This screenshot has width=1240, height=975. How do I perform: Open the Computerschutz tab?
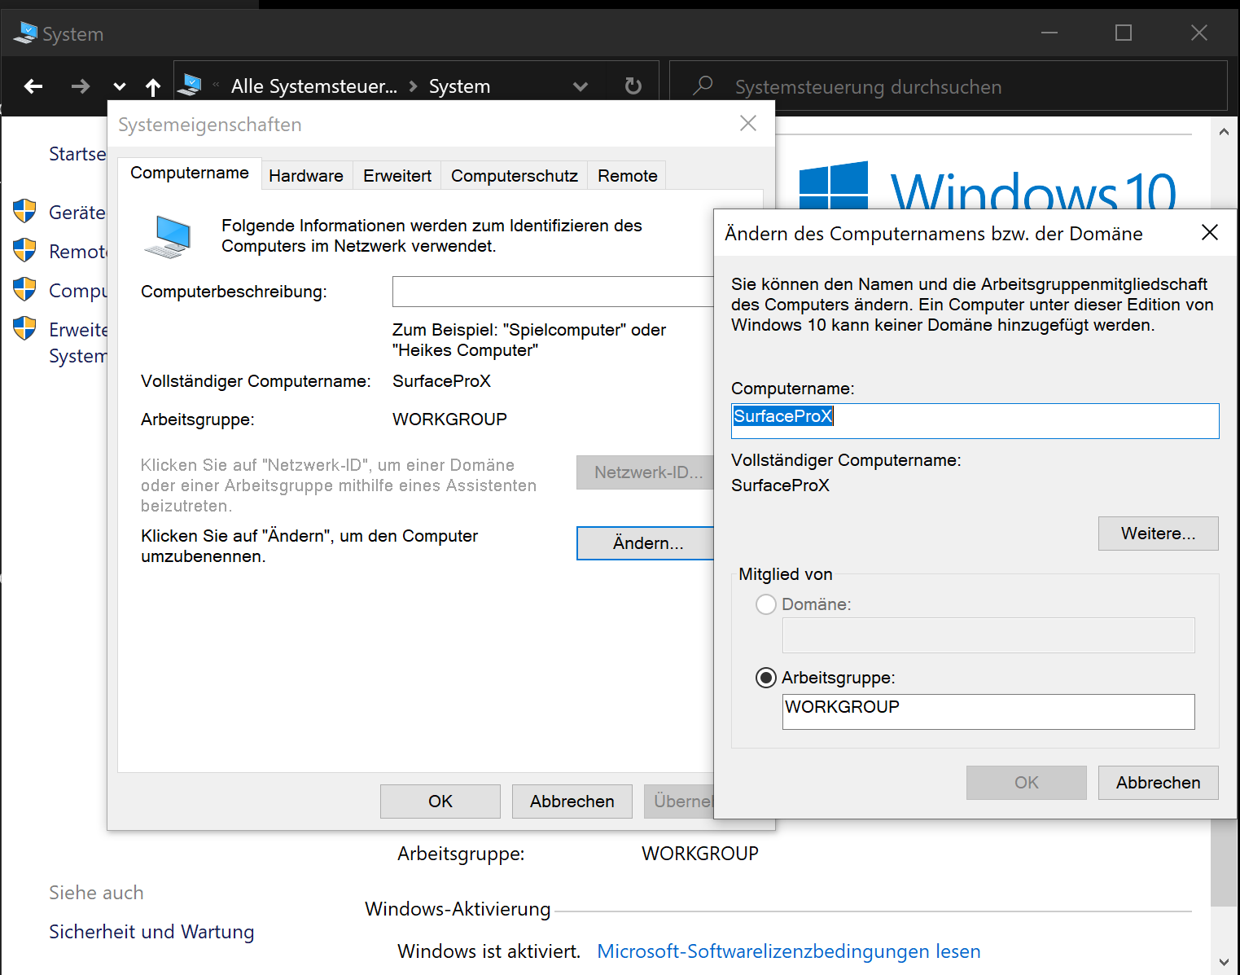pyautogui.click(x=514, y=176)
